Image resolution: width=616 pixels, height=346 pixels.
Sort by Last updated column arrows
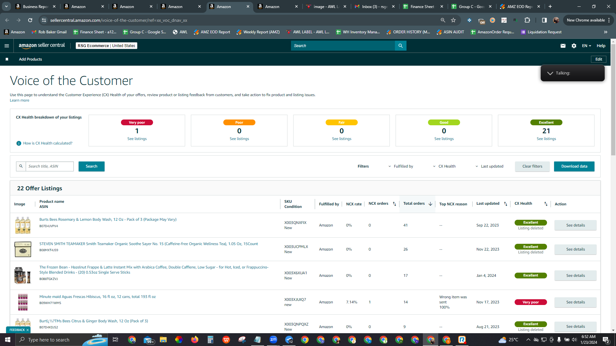pyautogui.click(x=506, y=204)
